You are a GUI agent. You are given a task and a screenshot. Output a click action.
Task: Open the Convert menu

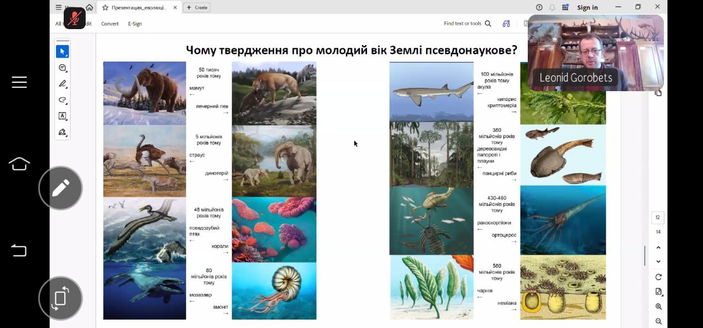pyautogui.click(x=109, y=24)
